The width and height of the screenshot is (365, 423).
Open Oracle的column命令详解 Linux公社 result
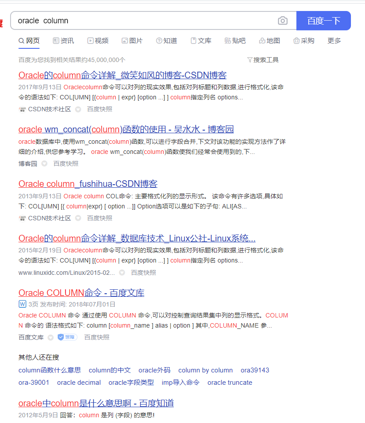[x=137, y=238]
